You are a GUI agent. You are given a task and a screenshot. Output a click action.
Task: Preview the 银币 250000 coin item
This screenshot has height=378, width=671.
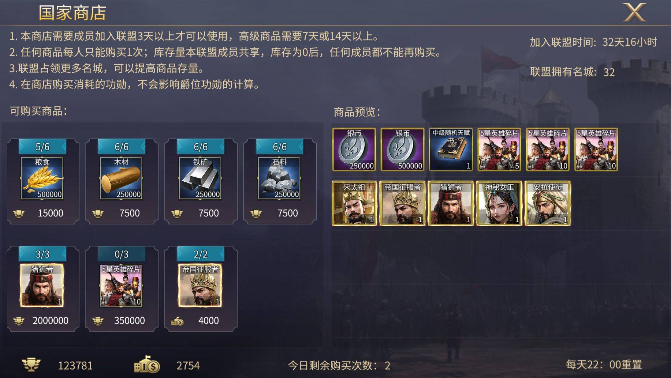click(354, 150)
